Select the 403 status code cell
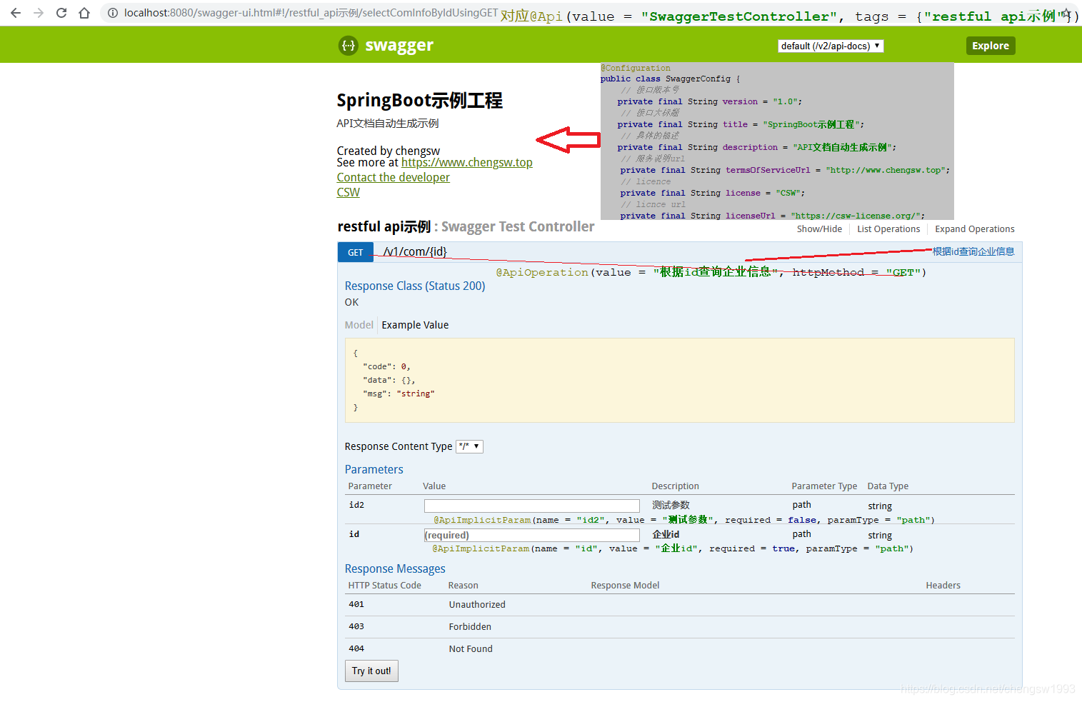The image size is (1082, 702). (x=356, y=627)
